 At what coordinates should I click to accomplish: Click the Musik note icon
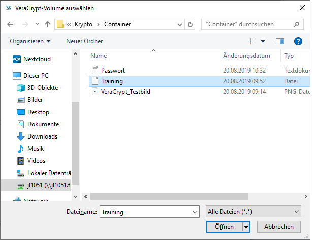point(21,149)
